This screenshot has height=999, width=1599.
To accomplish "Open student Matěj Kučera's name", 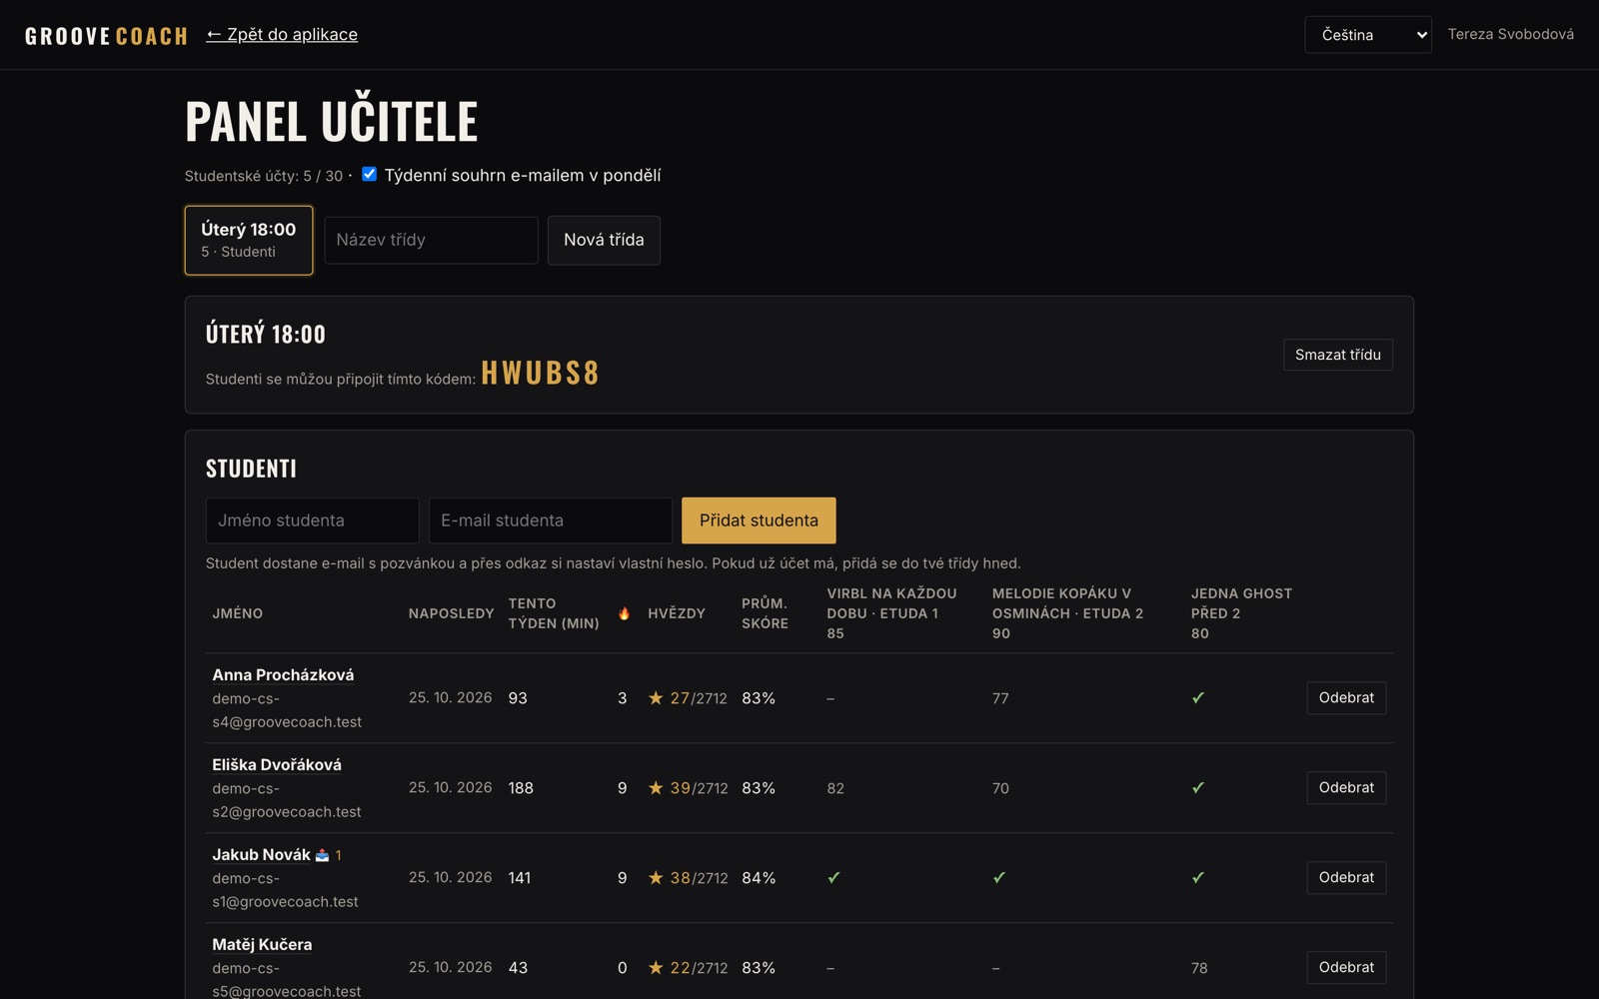I will point(262,945).
